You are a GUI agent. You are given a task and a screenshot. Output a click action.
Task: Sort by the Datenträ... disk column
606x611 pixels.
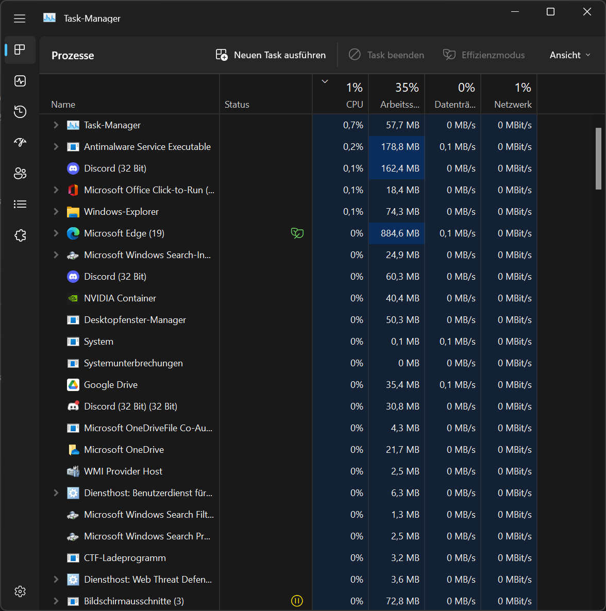tap(452, 94)
